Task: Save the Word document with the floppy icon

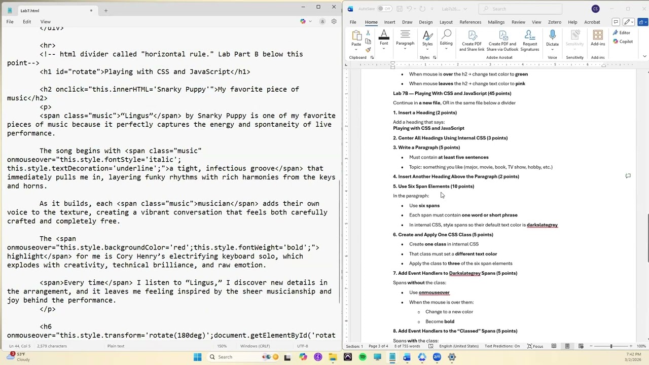Action: click(400, 9)
